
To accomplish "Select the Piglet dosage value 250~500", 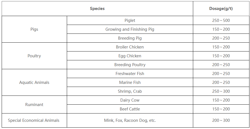I will click(x=221, y=20).
